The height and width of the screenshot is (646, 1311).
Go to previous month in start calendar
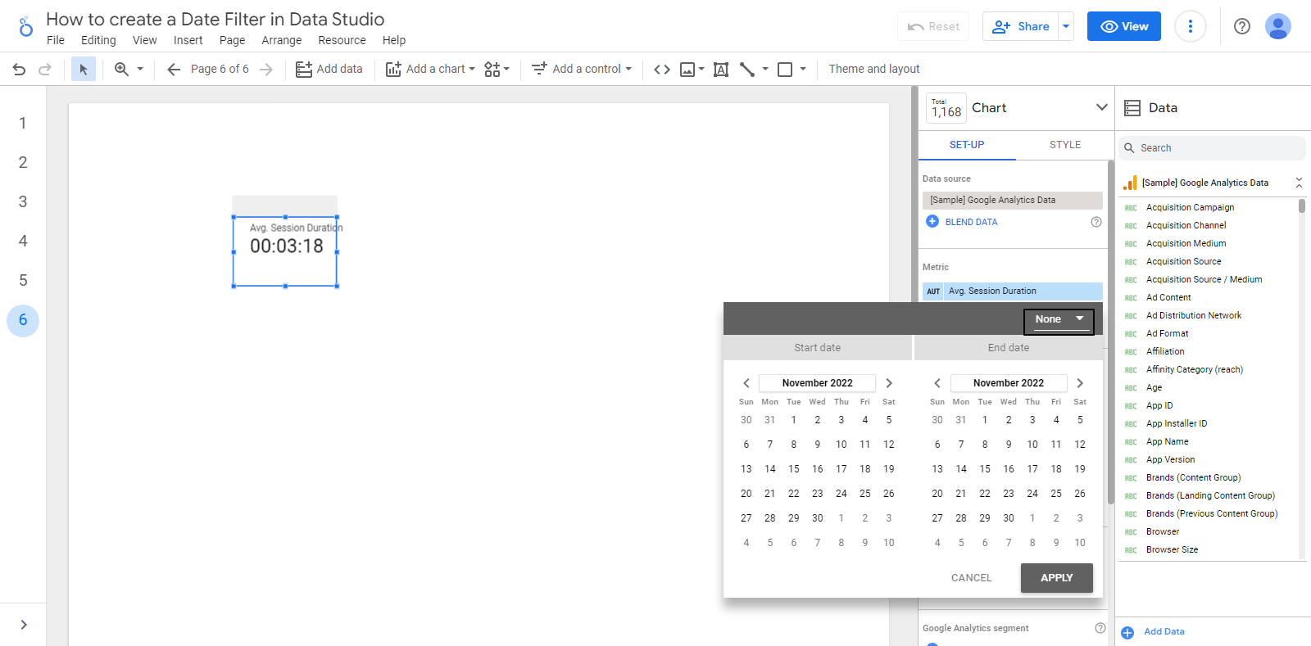click(746, 383)
